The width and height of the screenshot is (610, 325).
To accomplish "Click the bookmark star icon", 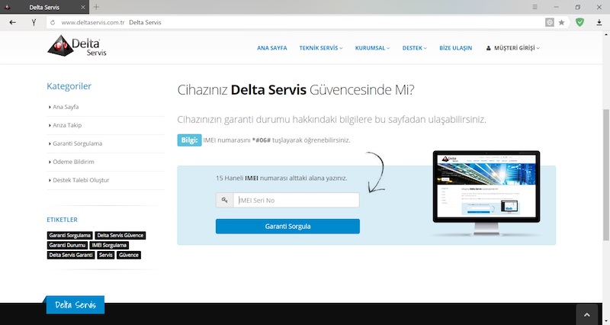I will coord(561,23).
